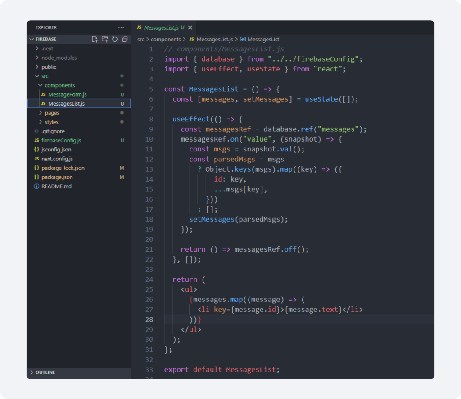Open README.md from Explorer
Viewport: 461px width, 399px height.
point(79,186)
